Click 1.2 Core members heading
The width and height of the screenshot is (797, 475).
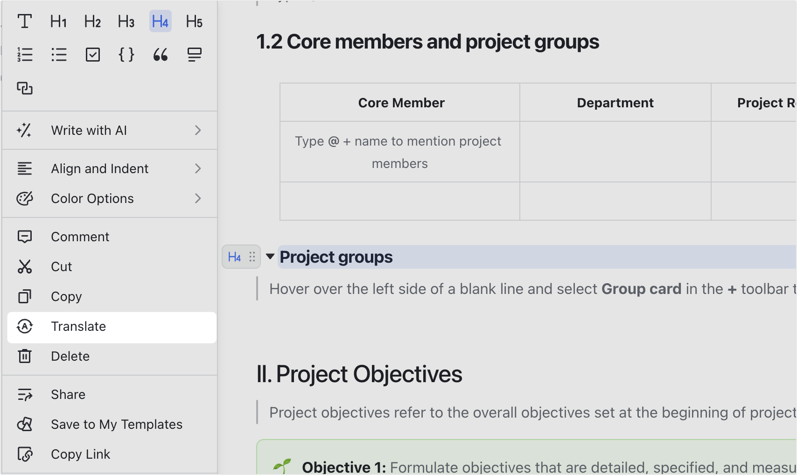[427, 42]
